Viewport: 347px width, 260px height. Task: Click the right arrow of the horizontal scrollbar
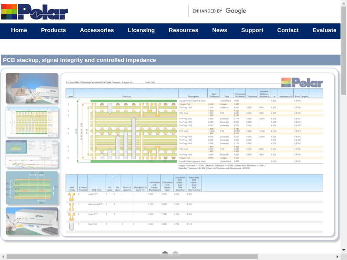pyautogui.click(x=337, y=257)
